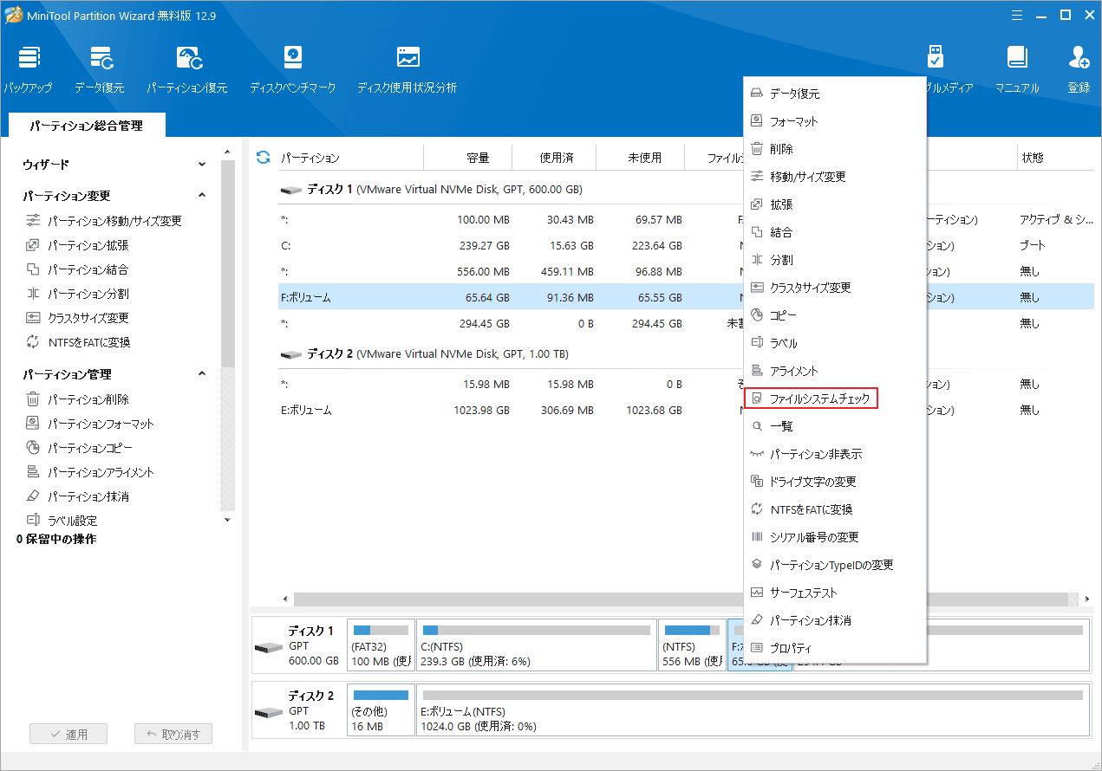1102x771 pixels.
Task: Open the バックアップ toolbar tool
Action: pyautogui.click(x=28, y=70)
